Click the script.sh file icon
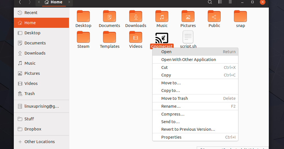 click(x=188, y=37)
